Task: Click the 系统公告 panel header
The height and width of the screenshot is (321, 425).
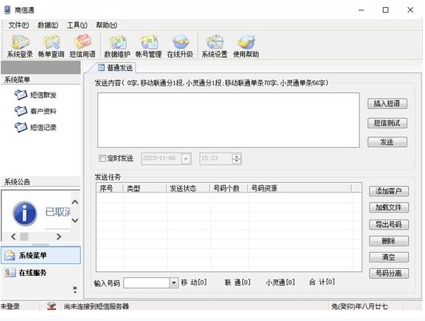Action: click(41, 182)
